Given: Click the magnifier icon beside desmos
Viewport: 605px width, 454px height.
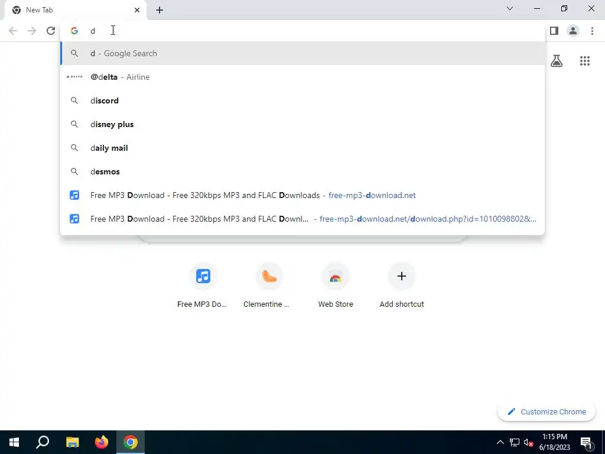Looking at the screenshot, I should (74, 171).
